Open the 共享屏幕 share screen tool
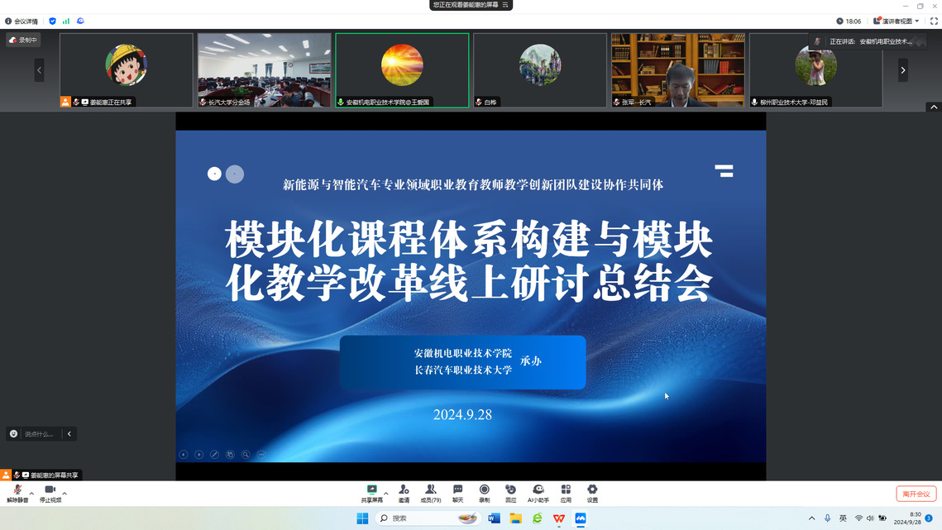942x530 pixels. click(372, 493)
